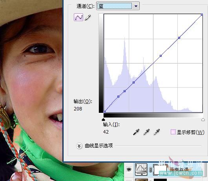The width and height of the screenshot is (208, 181).
Task: Click the input value 42
Action: click(106, 132)
